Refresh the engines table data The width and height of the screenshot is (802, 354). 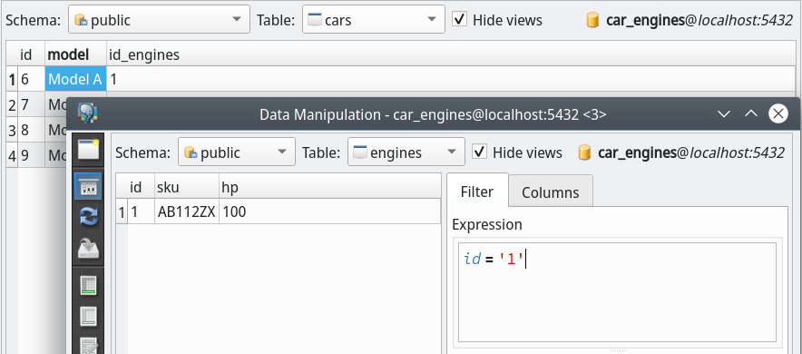coord(89,217)
